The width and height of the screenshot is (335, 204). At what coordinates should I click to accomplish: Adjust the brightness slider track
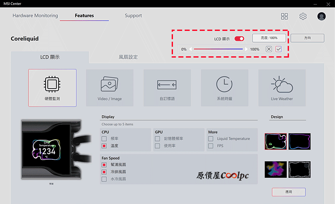click(x=218, y=49)
